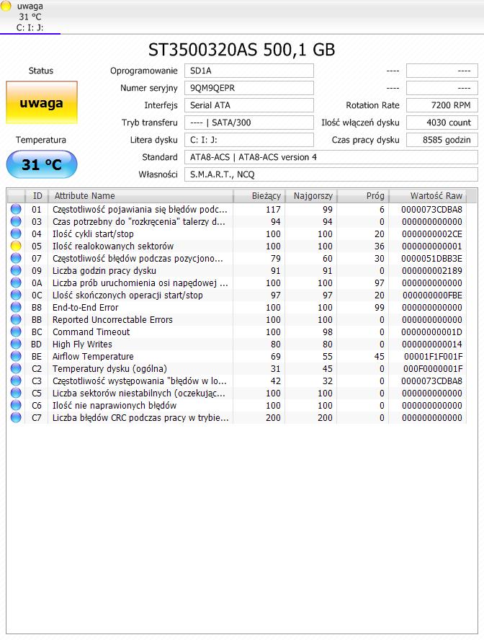Select Temperatury dysku (ogólna) row
This screenshot has width=484, height=640.
237,368
